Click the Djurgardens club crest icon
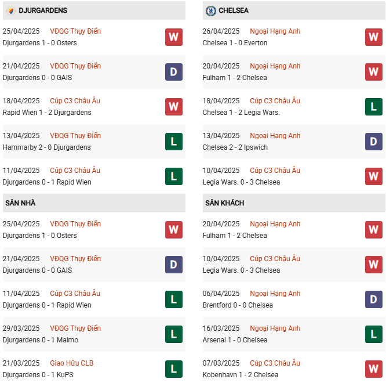 (10, 10)
